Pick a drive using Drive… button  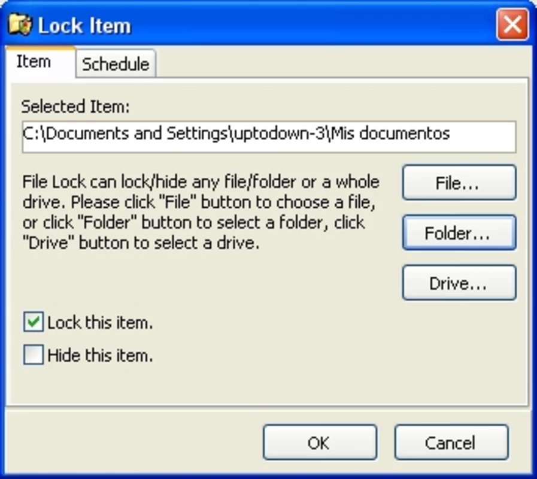click(459, 283)
